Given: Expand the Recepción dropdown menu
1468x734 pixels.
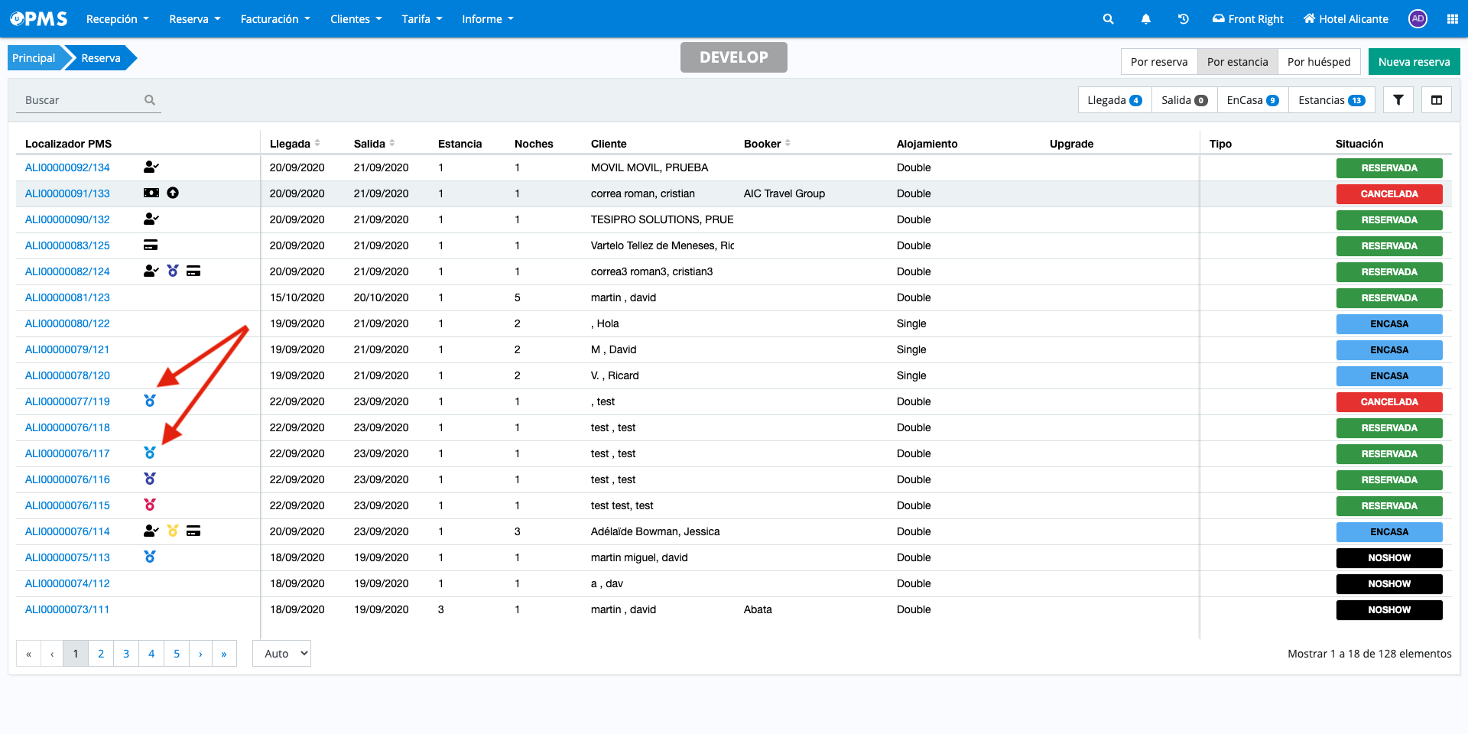Looking at the screenshot, I should (x=117, y=19).
